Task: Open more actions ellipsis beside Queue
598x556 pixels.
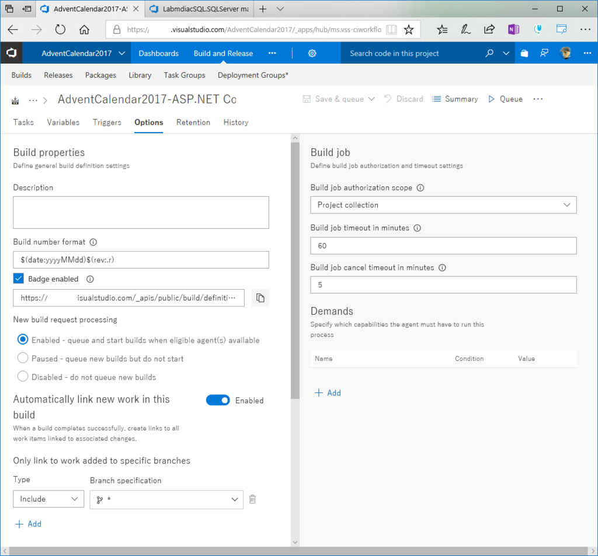Action: (538, 99)
